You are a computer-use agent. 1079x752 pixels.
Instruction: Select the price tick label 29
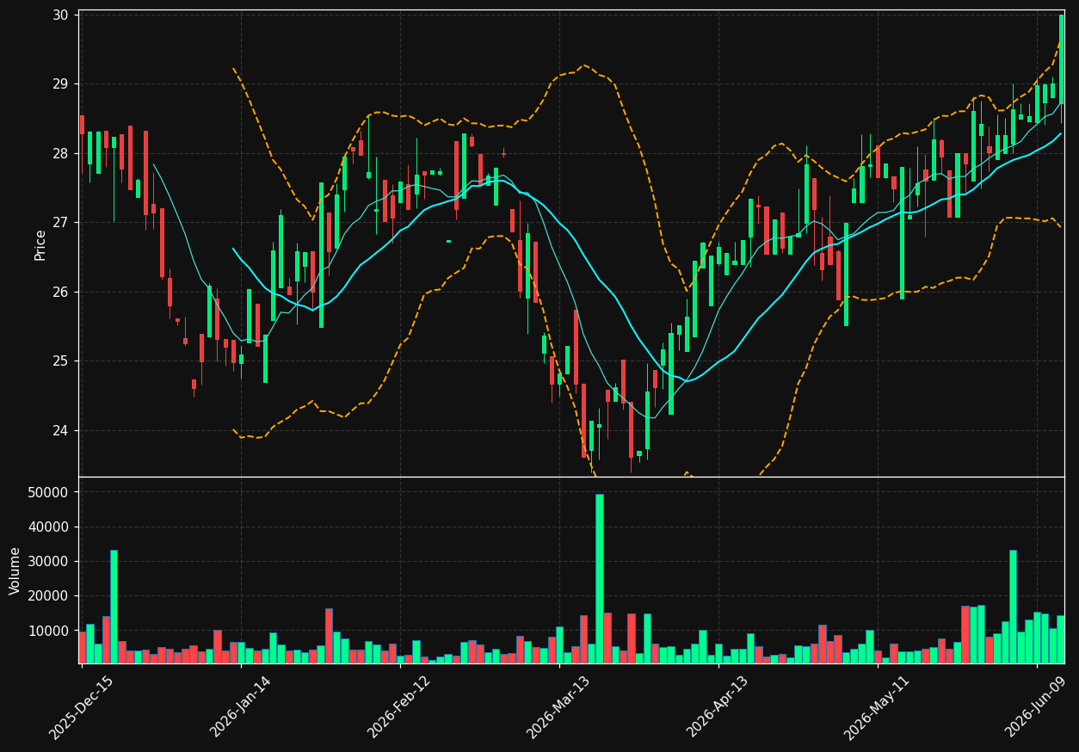pos(60,84)
